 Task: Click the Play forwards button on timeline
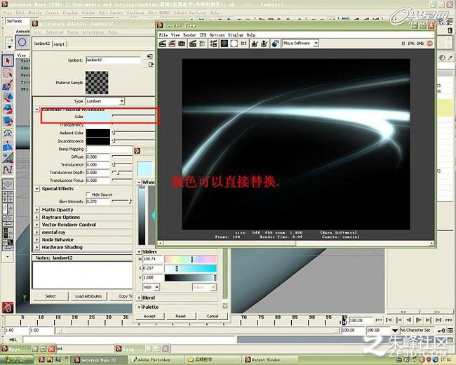419,320
